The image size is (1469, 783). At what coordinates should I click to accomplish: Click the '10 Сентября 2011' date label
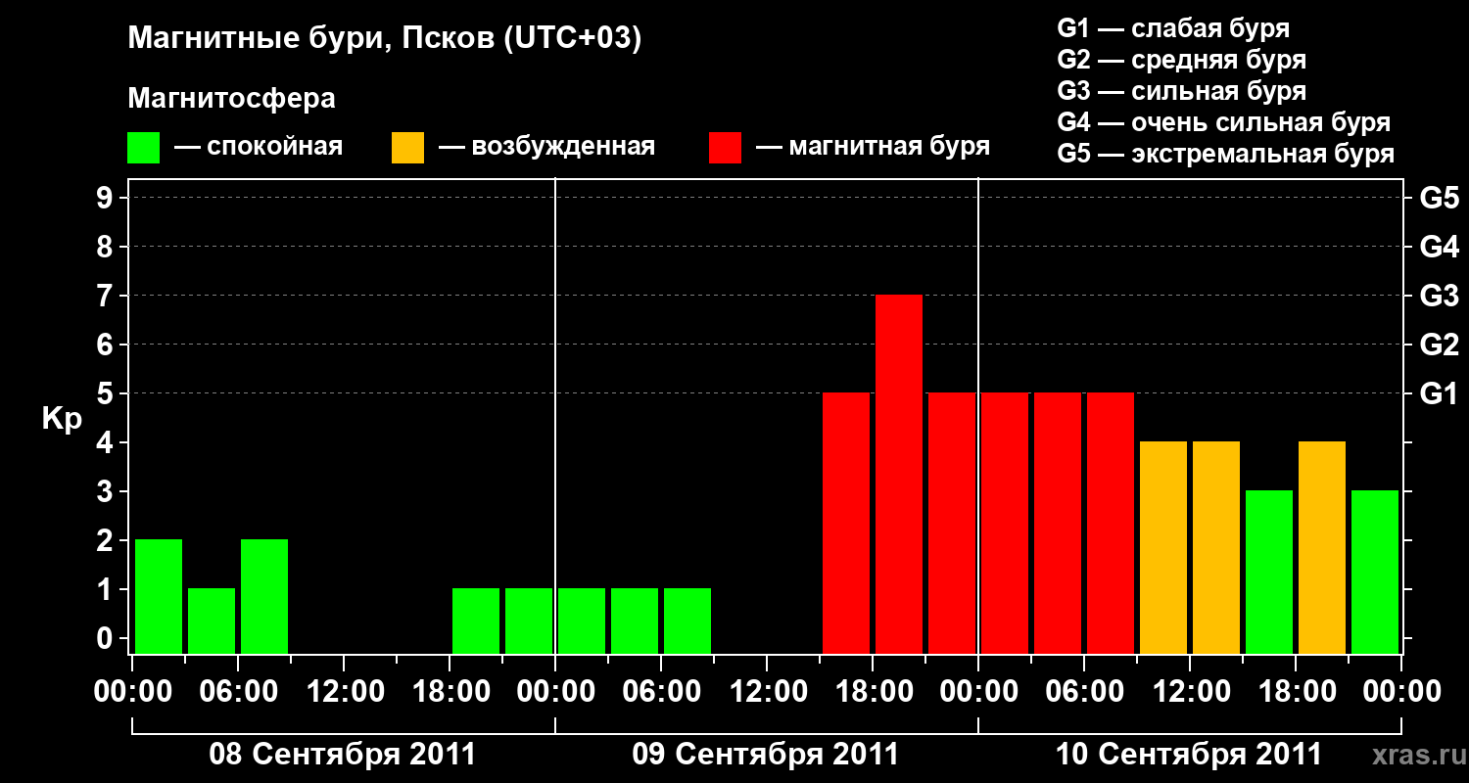click(1189, 754)
